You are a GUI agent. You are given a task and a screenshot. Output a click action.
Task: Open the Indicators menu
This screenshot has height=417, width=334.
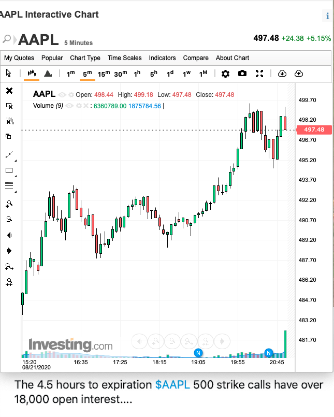point(162,58)
